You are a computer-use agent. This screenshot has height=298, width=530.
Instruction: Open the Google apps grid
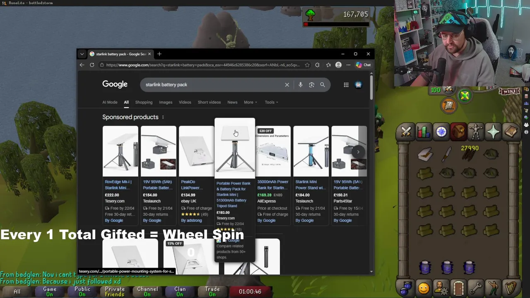[346, 85]
